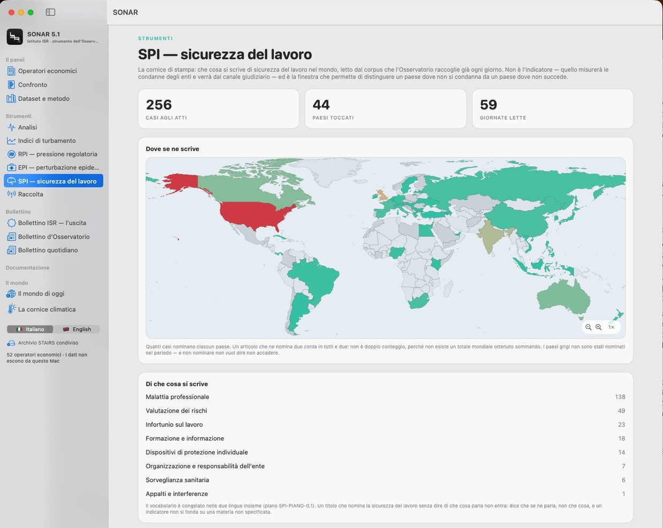Click the Bollettino d'Osservatorio newspaper icon
The image size is (663, 528).
tap(11, 237)
